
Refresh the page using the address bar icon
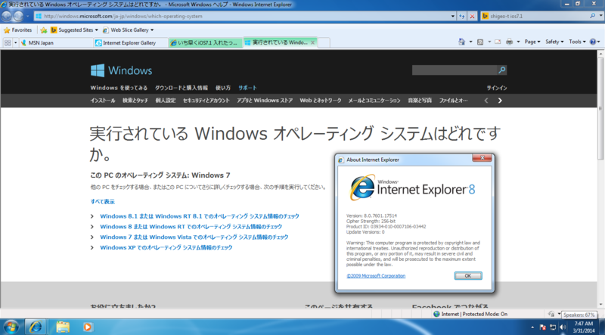(462, 16)
